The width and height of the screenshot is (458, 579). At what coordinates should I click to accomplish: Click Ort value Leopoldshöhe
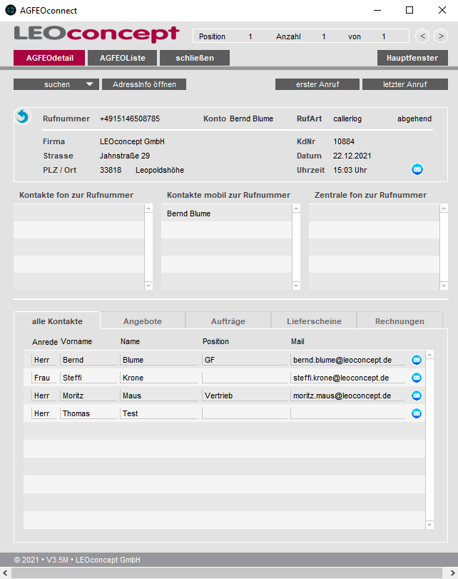click(x=160, y=170)
